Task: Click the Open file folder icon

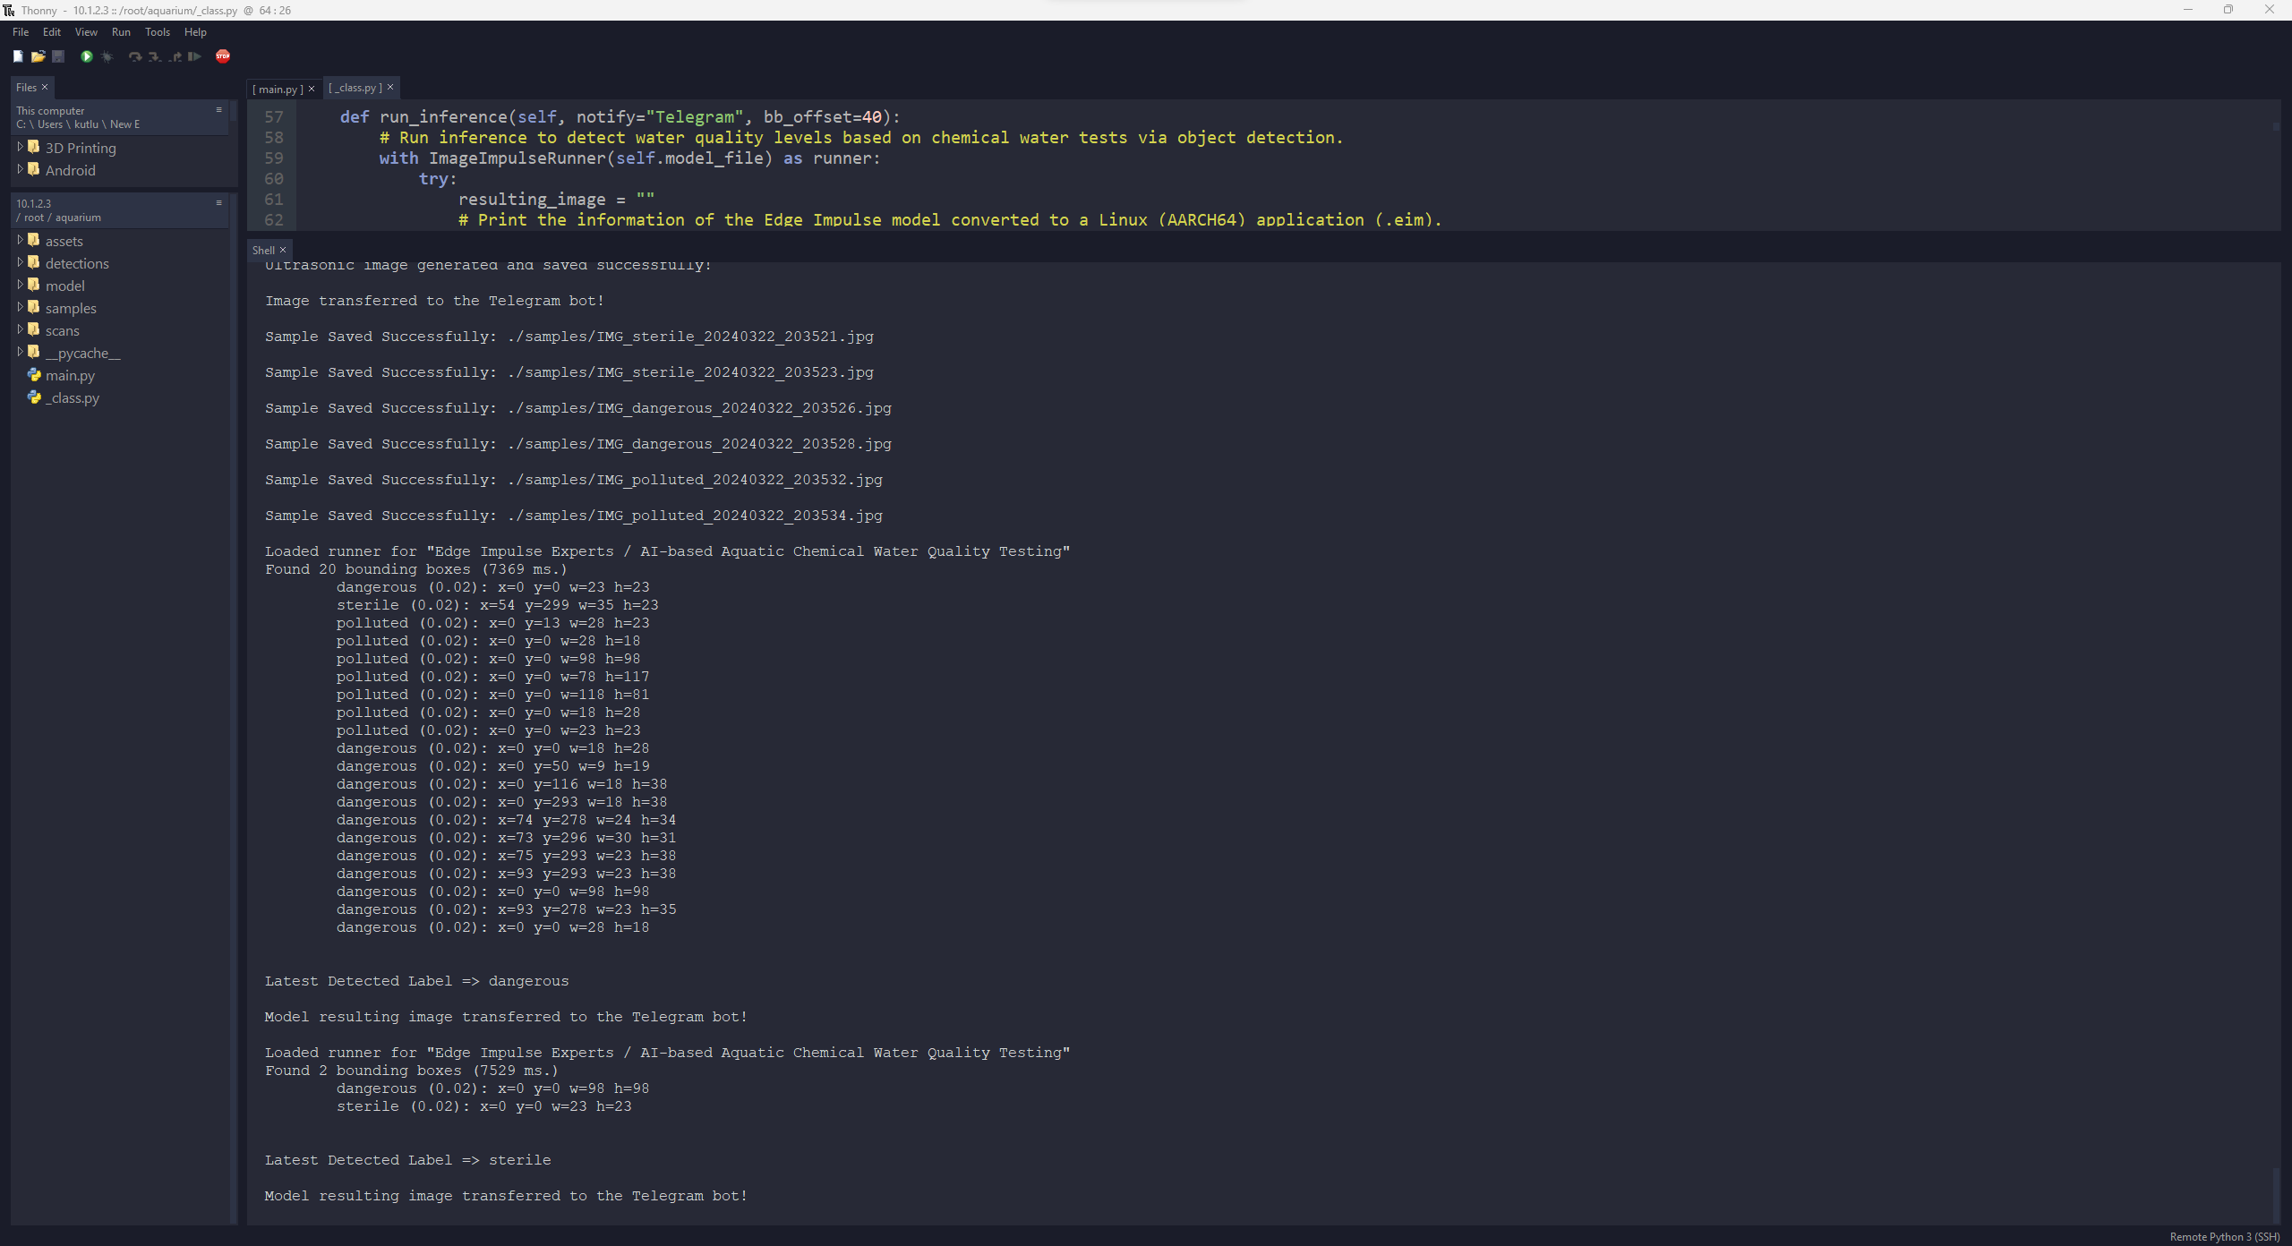Action: pyautogui.click(x=38, y=56)
